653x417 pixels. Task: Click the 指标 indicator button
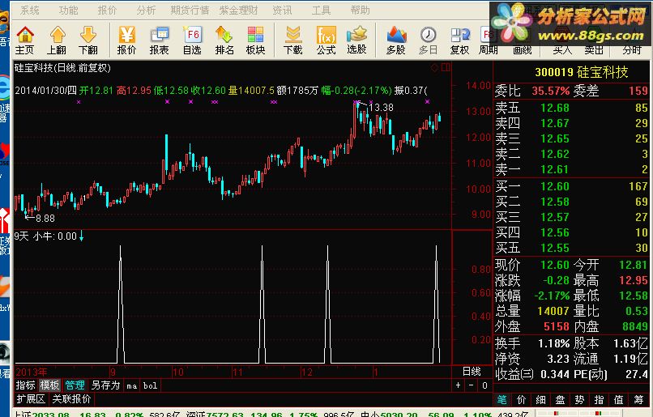pyautogui.click(x=25, y=385)
